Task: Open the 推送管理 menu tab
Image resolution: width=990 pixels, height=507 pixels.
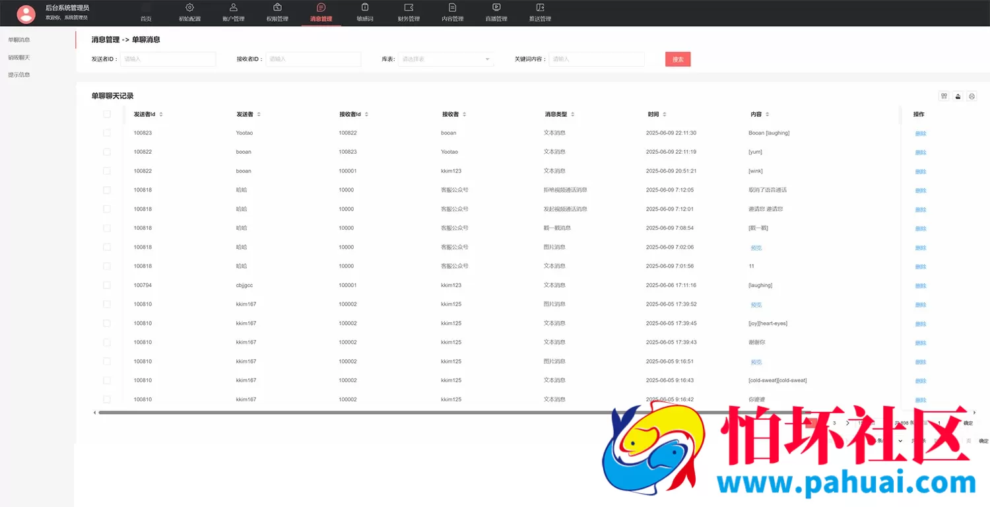Action: [540, 12]
